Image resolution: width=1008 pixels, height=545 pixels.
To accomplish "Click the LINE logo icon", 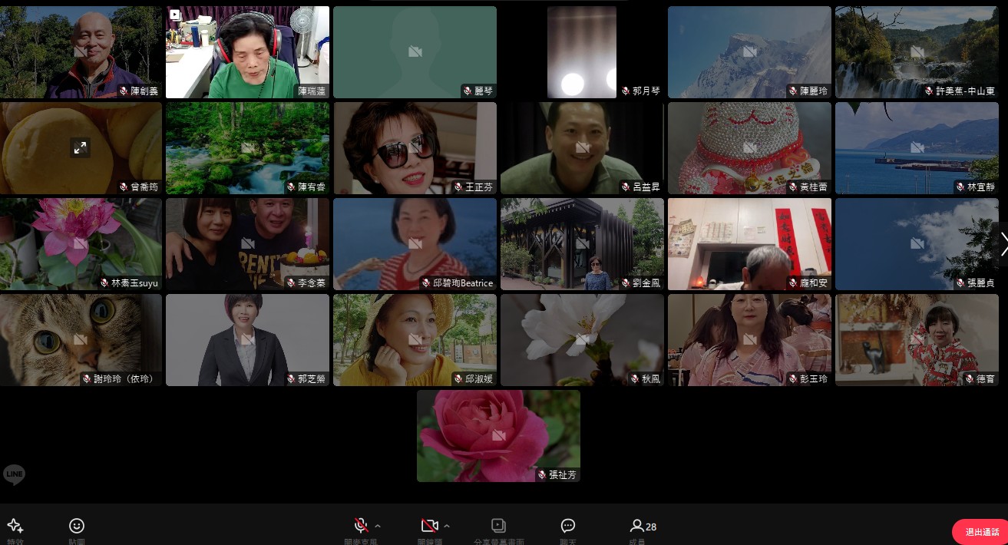I will pyautogui.click(x=14, y=474).
